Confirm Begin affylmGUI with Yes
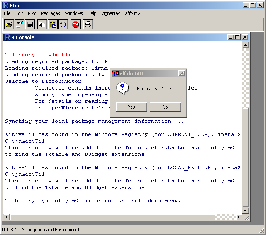This screenshot has height=235, width=266. (x=132, y=107)
